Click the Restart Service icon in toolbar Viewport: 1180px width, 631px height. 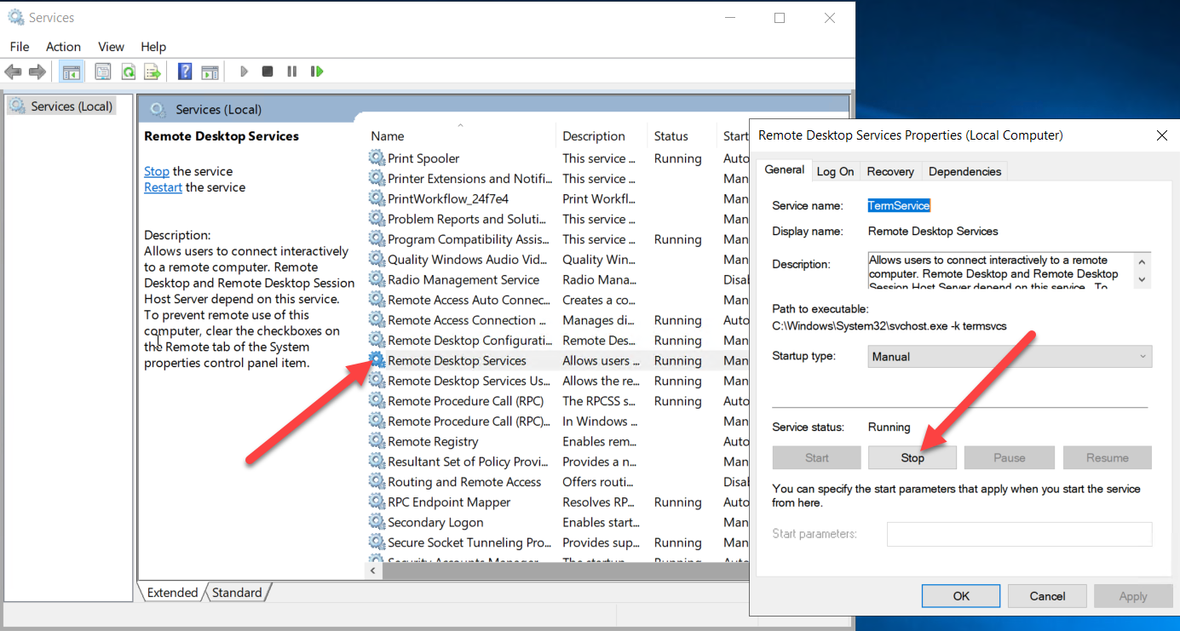317,72
